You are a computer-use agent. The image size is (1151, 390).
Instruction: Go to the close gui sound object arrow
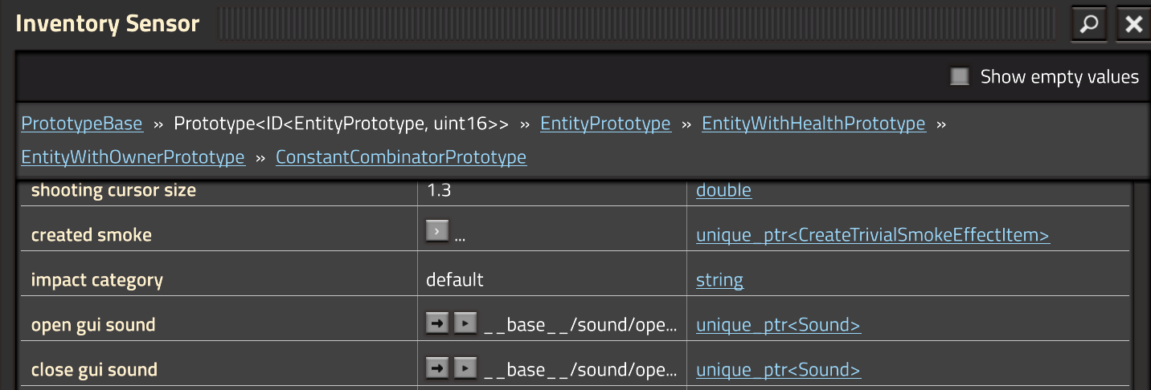pos(436,368)
